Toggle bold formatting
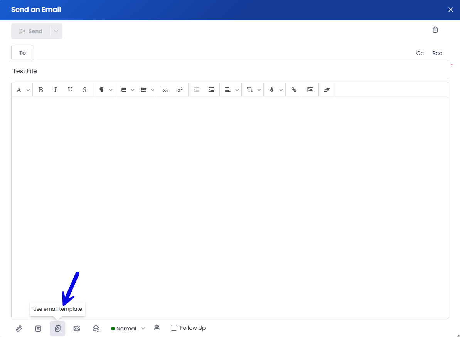The image size is (460, 337). 41,90
